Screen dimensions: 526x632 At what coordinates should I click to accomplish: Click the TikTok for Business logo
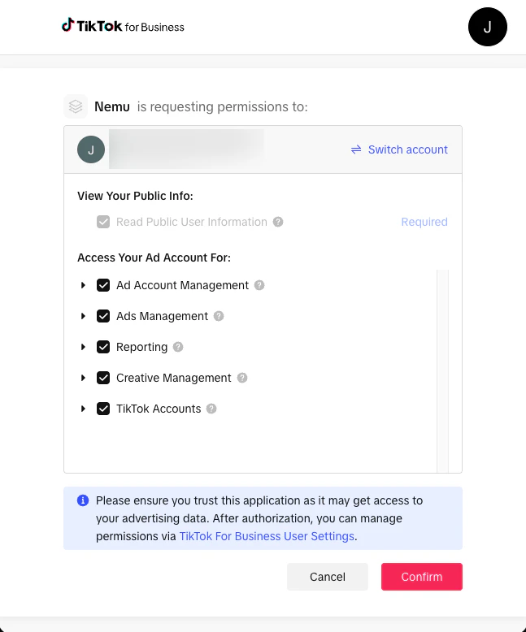(123, 26)
